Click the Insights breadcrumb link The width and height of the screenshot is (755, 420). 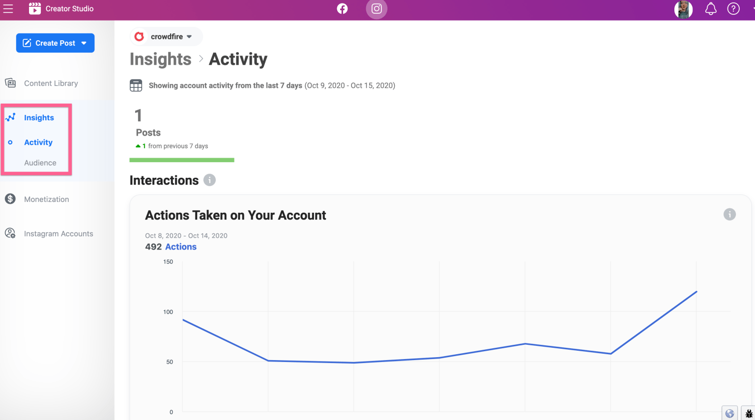pos(160,59)
